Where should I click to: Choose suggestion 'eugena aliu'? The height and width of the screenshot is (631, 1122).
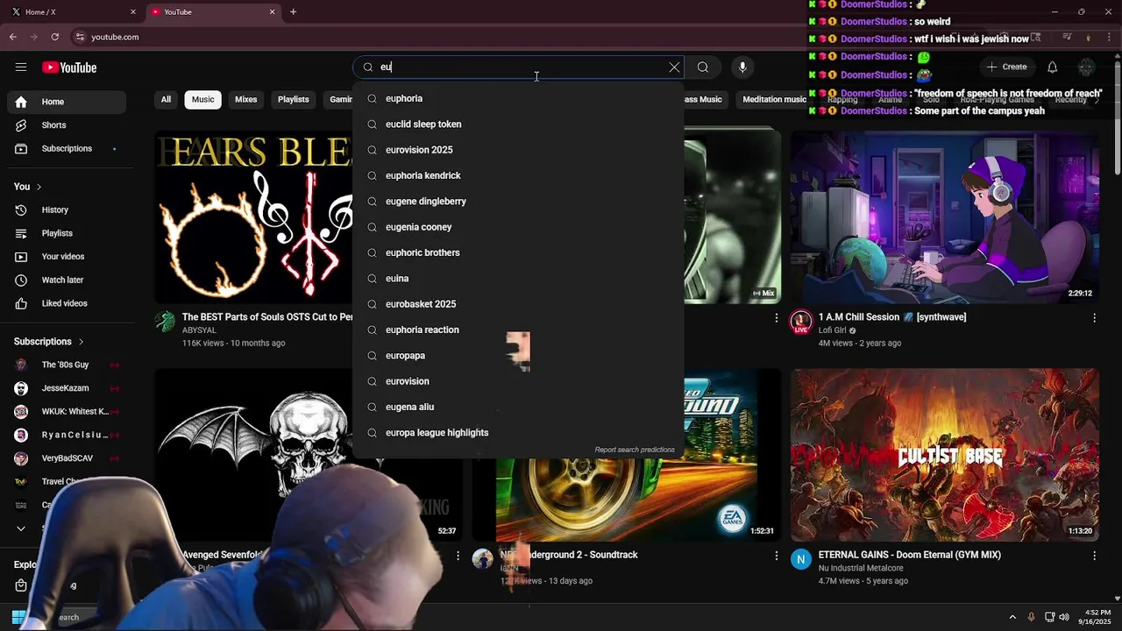[518, 408]
